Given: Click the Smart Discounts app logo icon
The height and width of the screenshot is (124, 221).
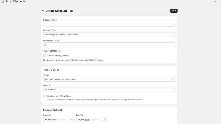Looking at the screenshot, I should [x=3, y=2].
